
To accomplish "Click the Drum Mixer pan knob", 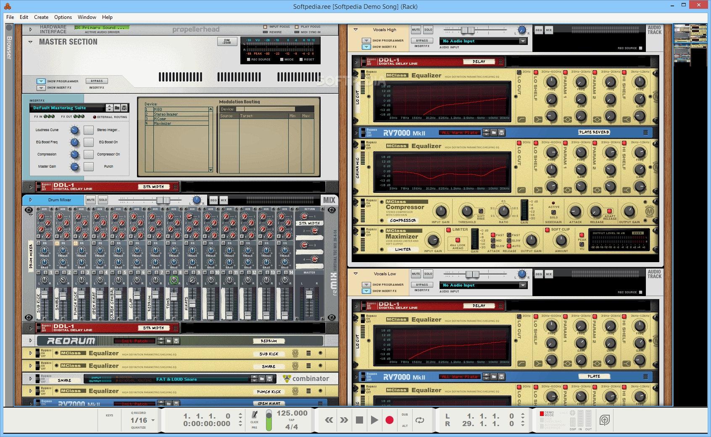I will coord(197,200).
